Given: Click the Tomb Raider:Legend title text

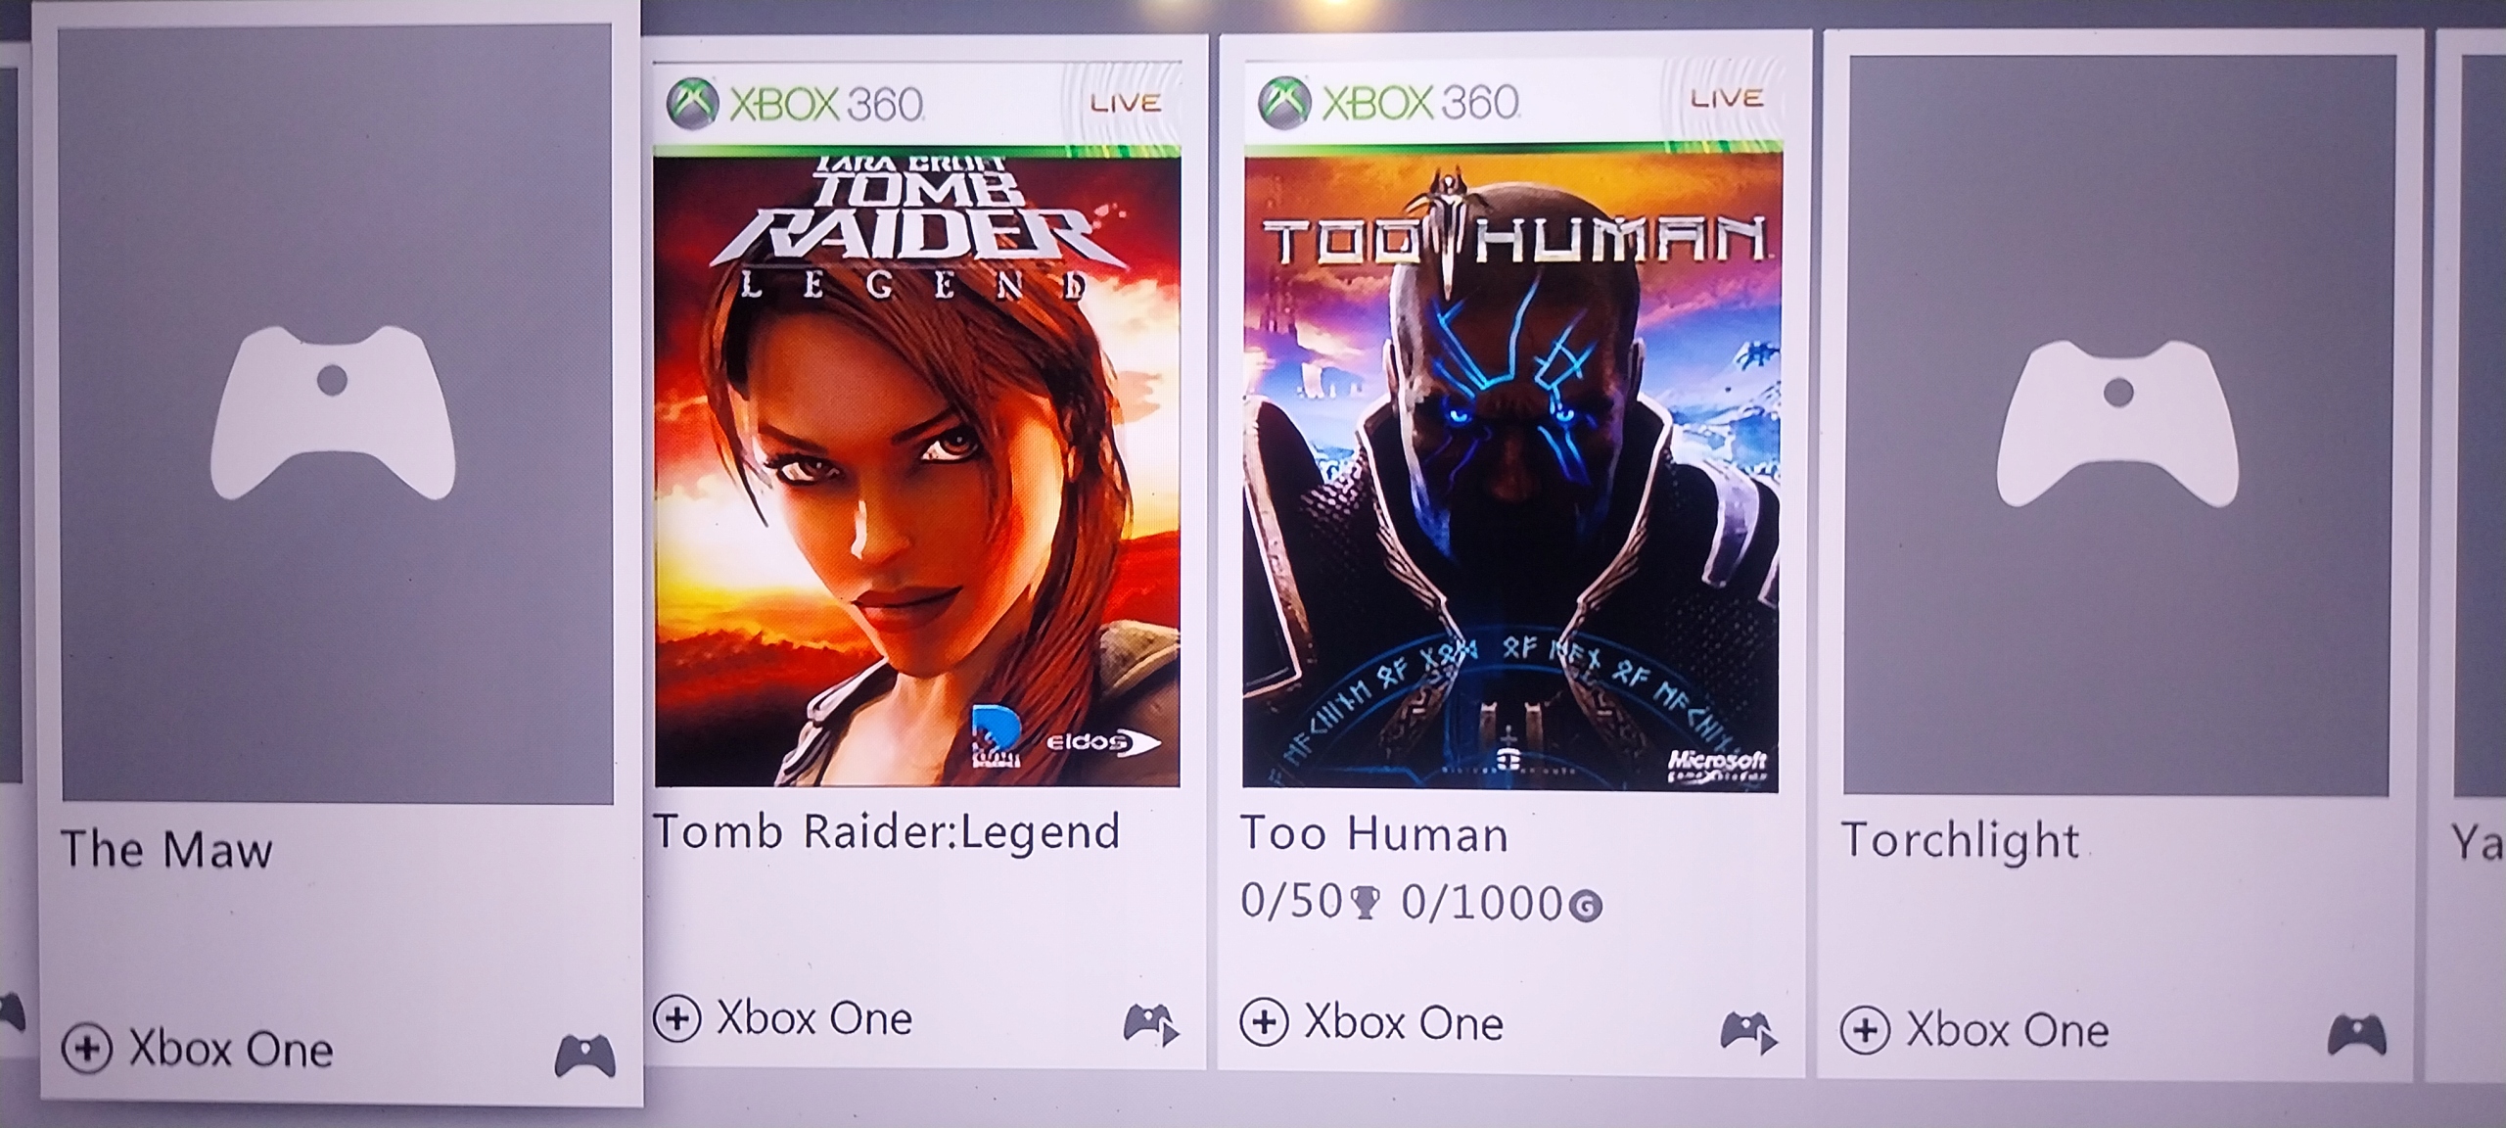Looking at the screenshot, I should pyautogui.click(x=886, y=832).
